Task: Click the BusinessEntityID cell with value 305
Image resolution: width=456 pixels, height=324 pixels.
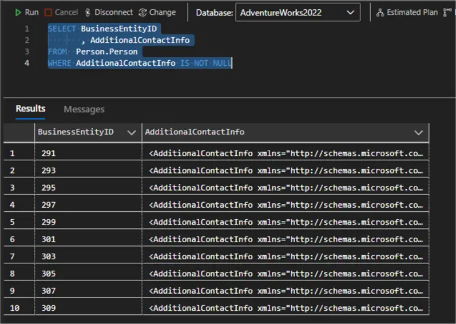Action: pos(87,274)
